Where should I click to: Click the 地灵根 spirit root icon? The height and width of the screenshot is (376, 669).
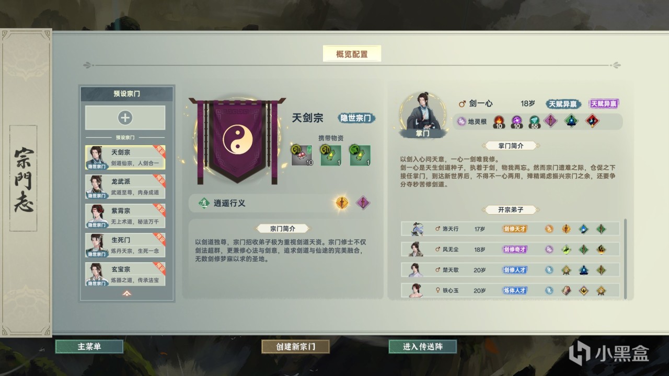pyautogui.click(x=462, y=121)
